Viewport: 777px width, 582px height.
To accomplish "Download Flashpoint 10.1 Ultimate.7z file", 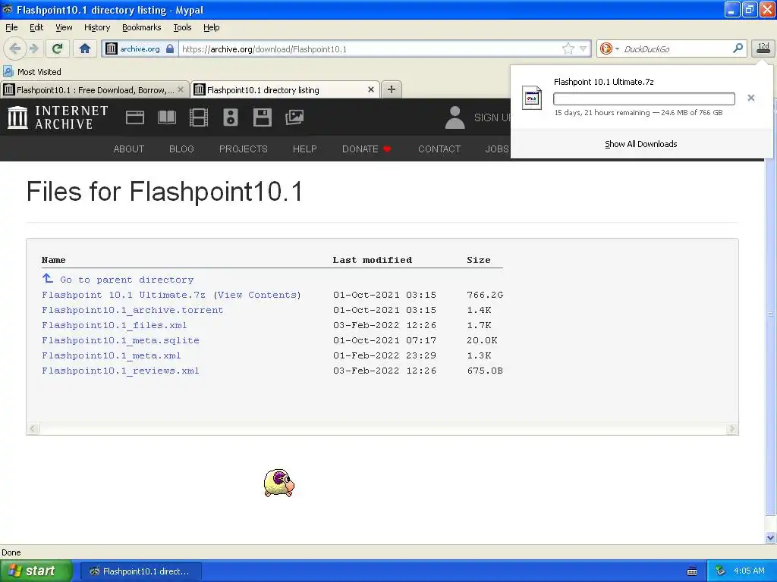I will pyautogui.click(x=124, y=295).
